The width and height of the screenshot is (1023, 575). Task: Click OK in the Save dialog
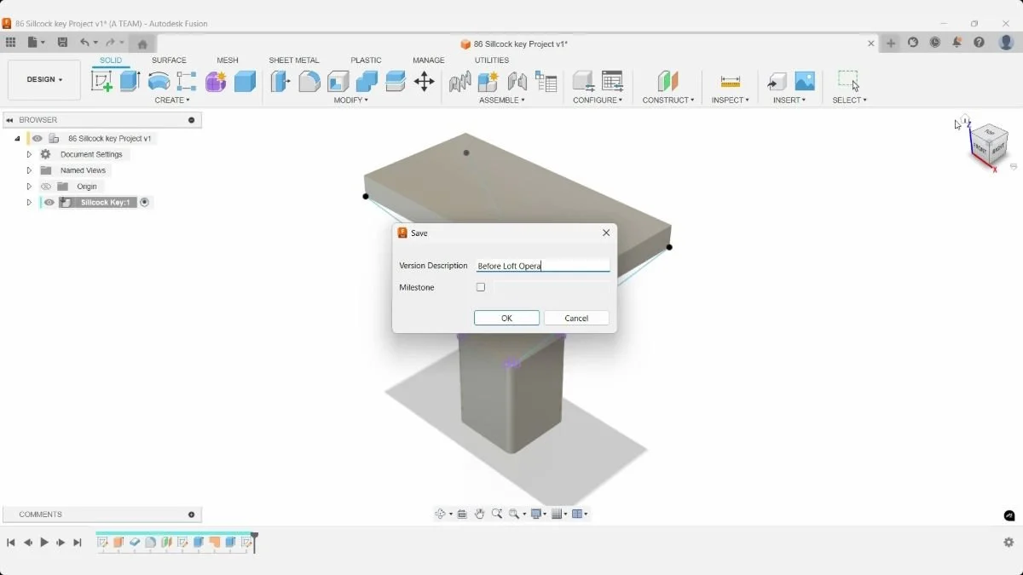[506, 318]
